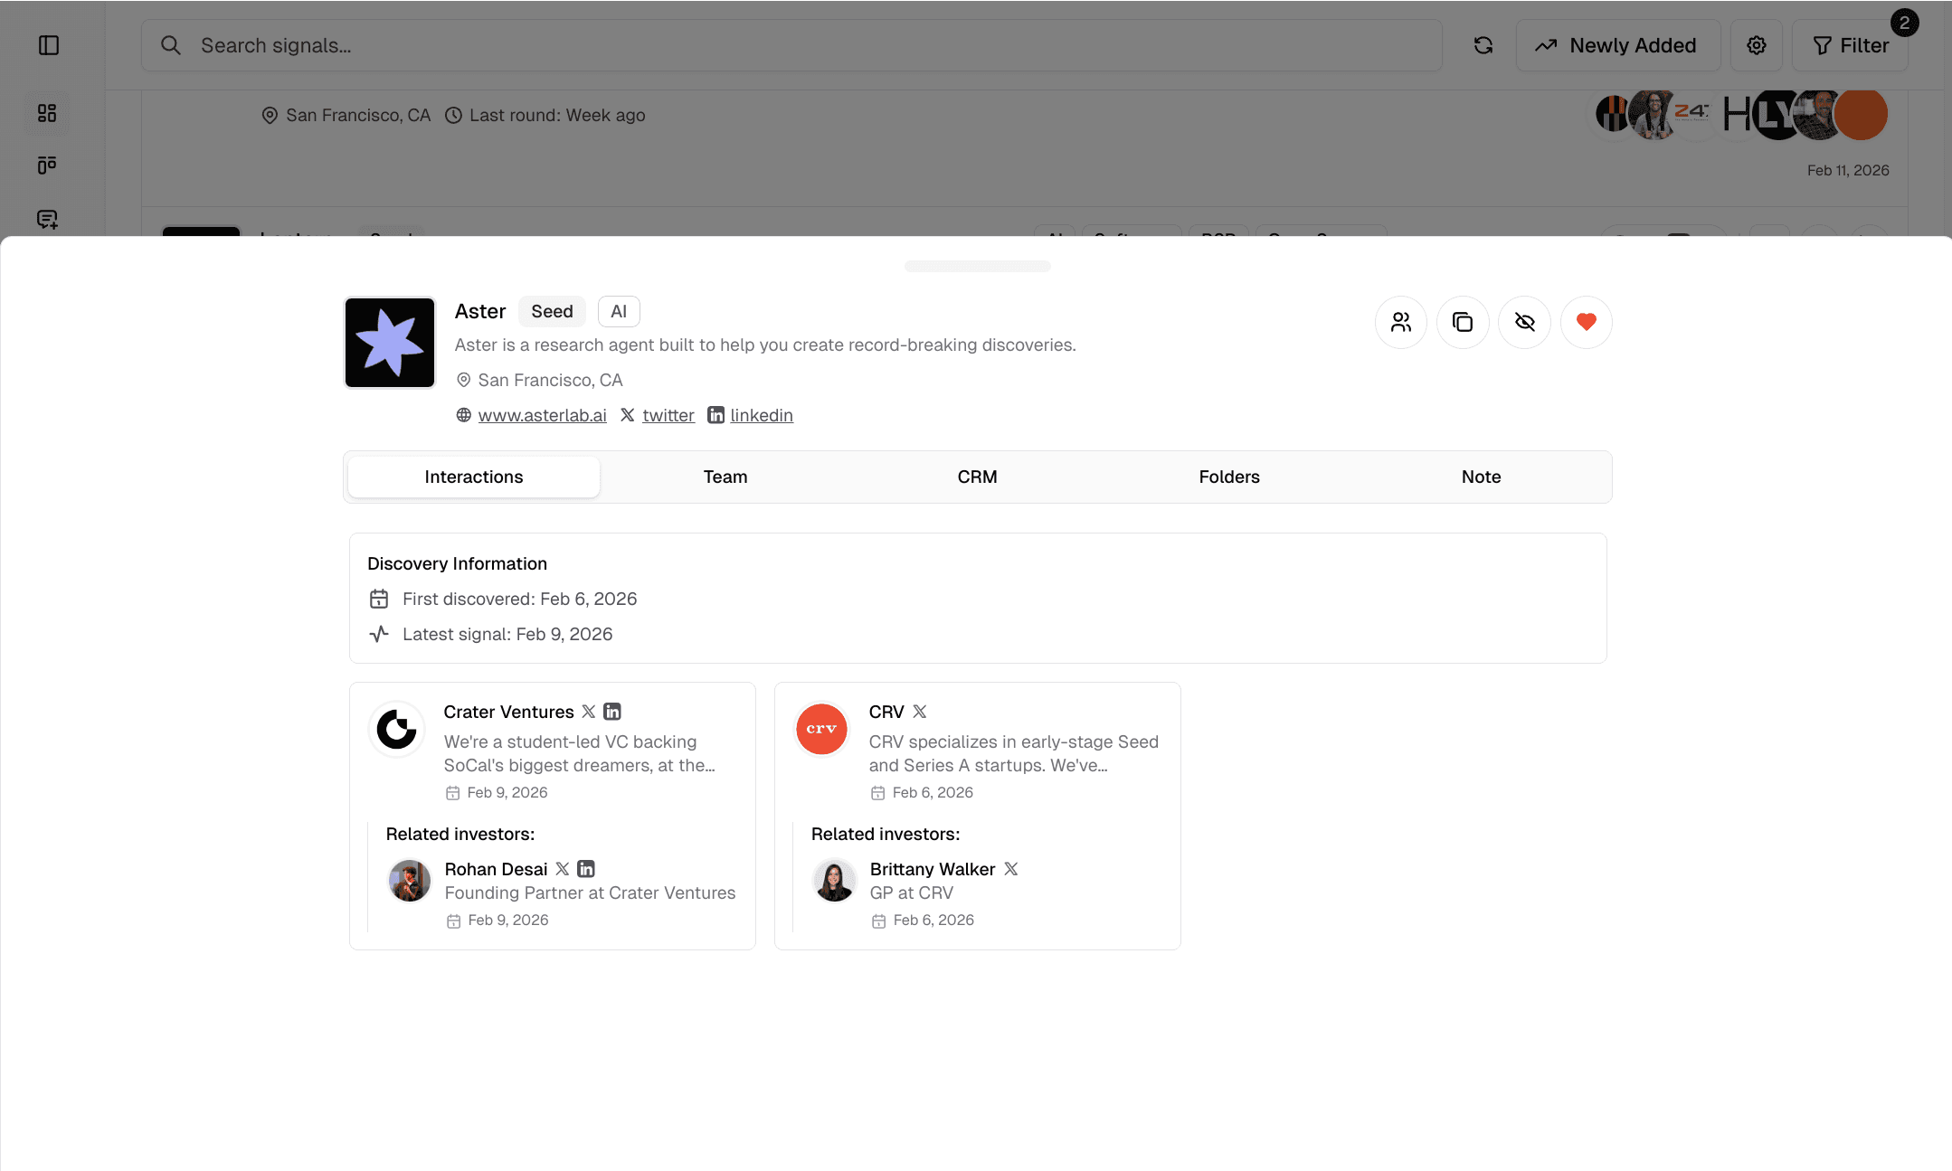Click the AI category tag

[x=619, y=311]
